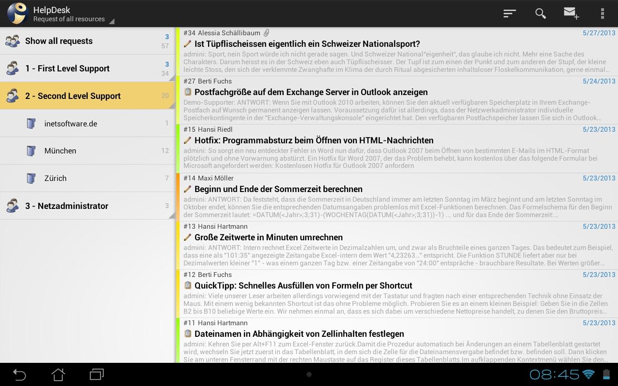Click the 5/24/2013 date of request #27
The image size is (618, 386).
click(x=599, y=81)
